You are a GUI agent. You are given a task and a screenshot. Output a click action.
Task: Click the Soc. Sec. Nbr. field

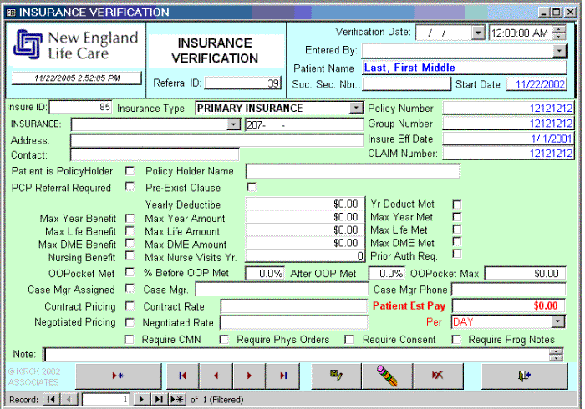click(x=407, y=84)
